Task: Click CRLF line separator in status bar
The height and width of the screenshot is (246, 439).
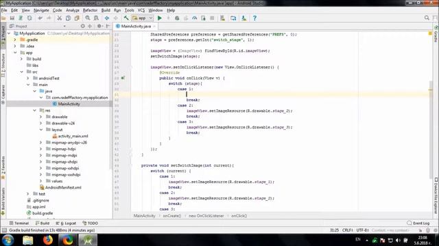Action: [348, 230]
